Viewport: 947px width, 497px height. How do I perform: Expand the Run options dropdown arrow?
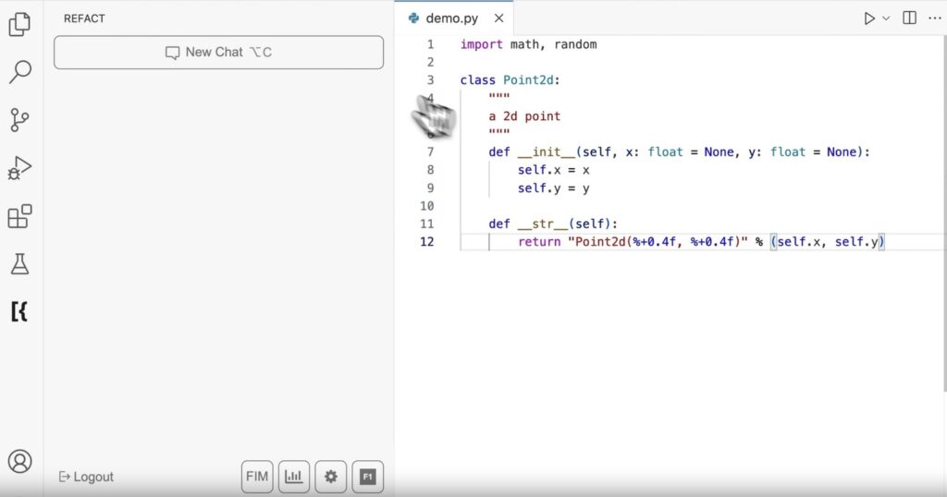click(x=886, y=18)
